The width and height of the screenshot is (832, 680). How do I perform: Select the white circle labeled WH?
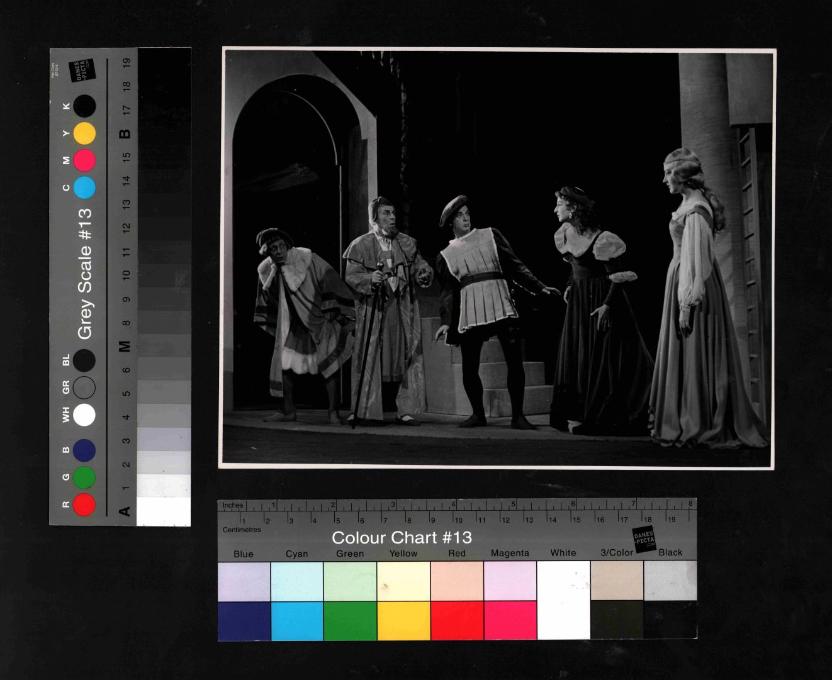(x=84, y=415)
